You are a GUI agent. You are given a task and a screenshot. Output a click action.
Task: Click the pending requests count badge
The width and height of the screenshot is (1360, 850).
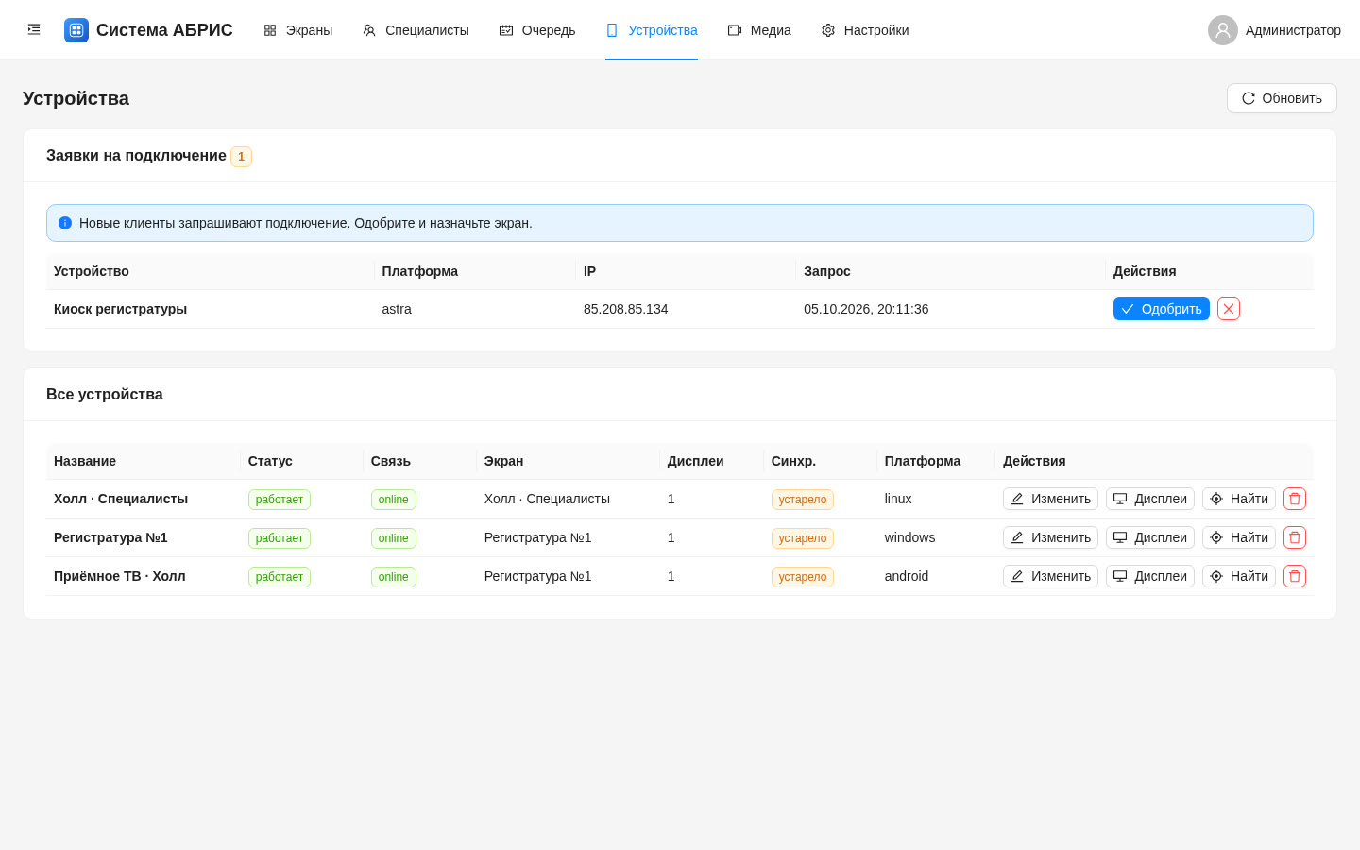click(x=241, y=157)
